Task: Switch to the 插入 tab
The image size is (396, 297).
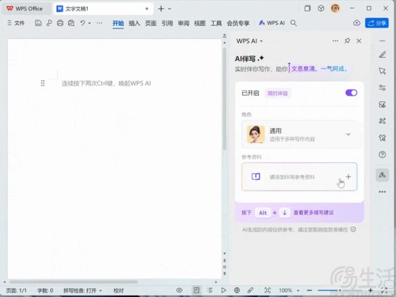Action: (134, 23)
